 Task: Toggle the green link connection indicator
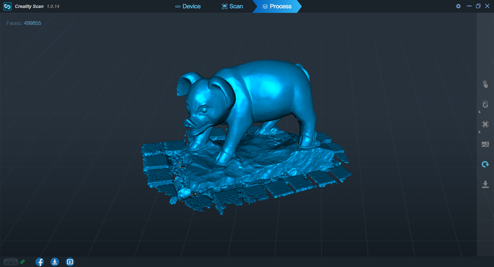point(23,262)
